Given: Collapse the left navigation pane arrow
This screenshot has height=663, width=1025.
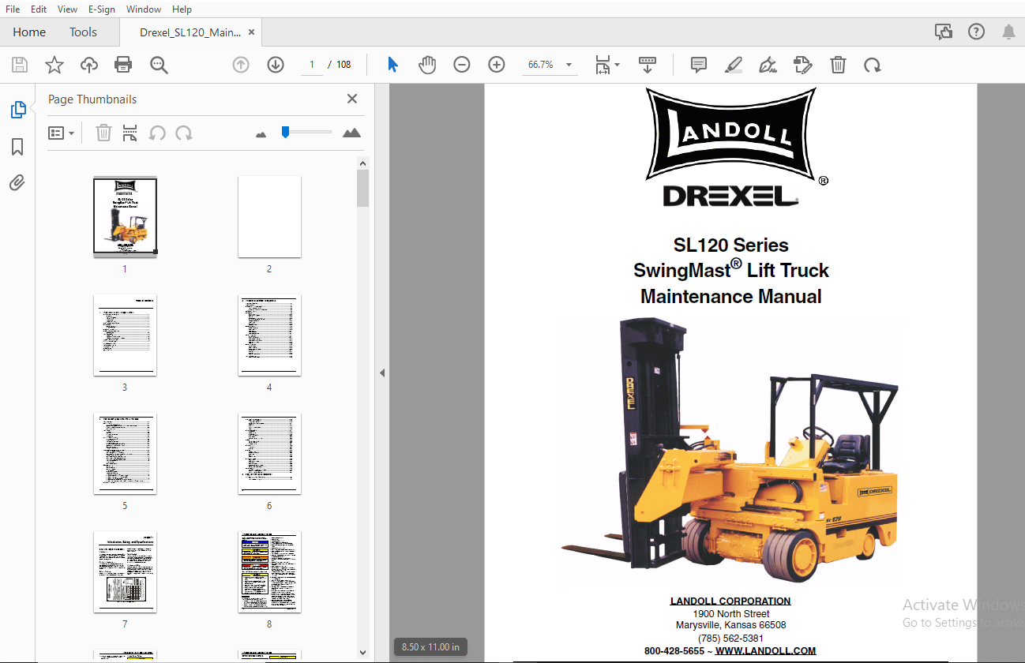Looking at the screenshot, I should [x=382, y=373].
